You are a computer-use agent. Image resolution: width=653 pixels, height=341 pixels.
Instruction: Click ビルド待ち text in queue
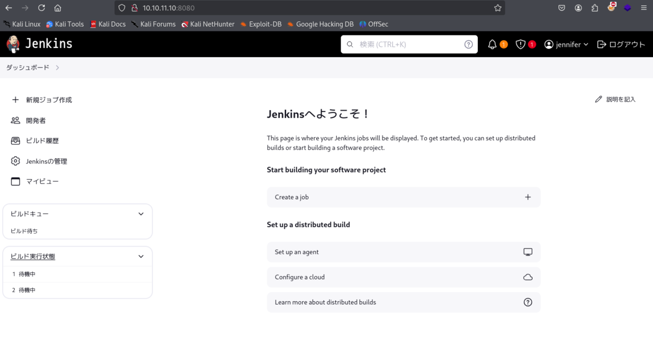tap(24, 231)
